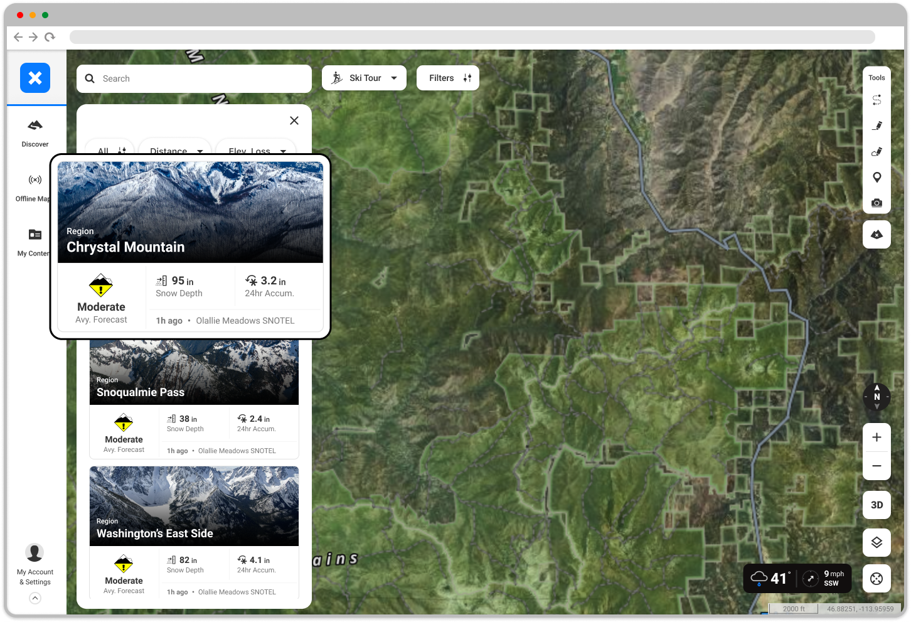The width and height of the screenshot is (911, 622).
Task: Open the Ski Tour activity dropdown
Action: (364, 78)
